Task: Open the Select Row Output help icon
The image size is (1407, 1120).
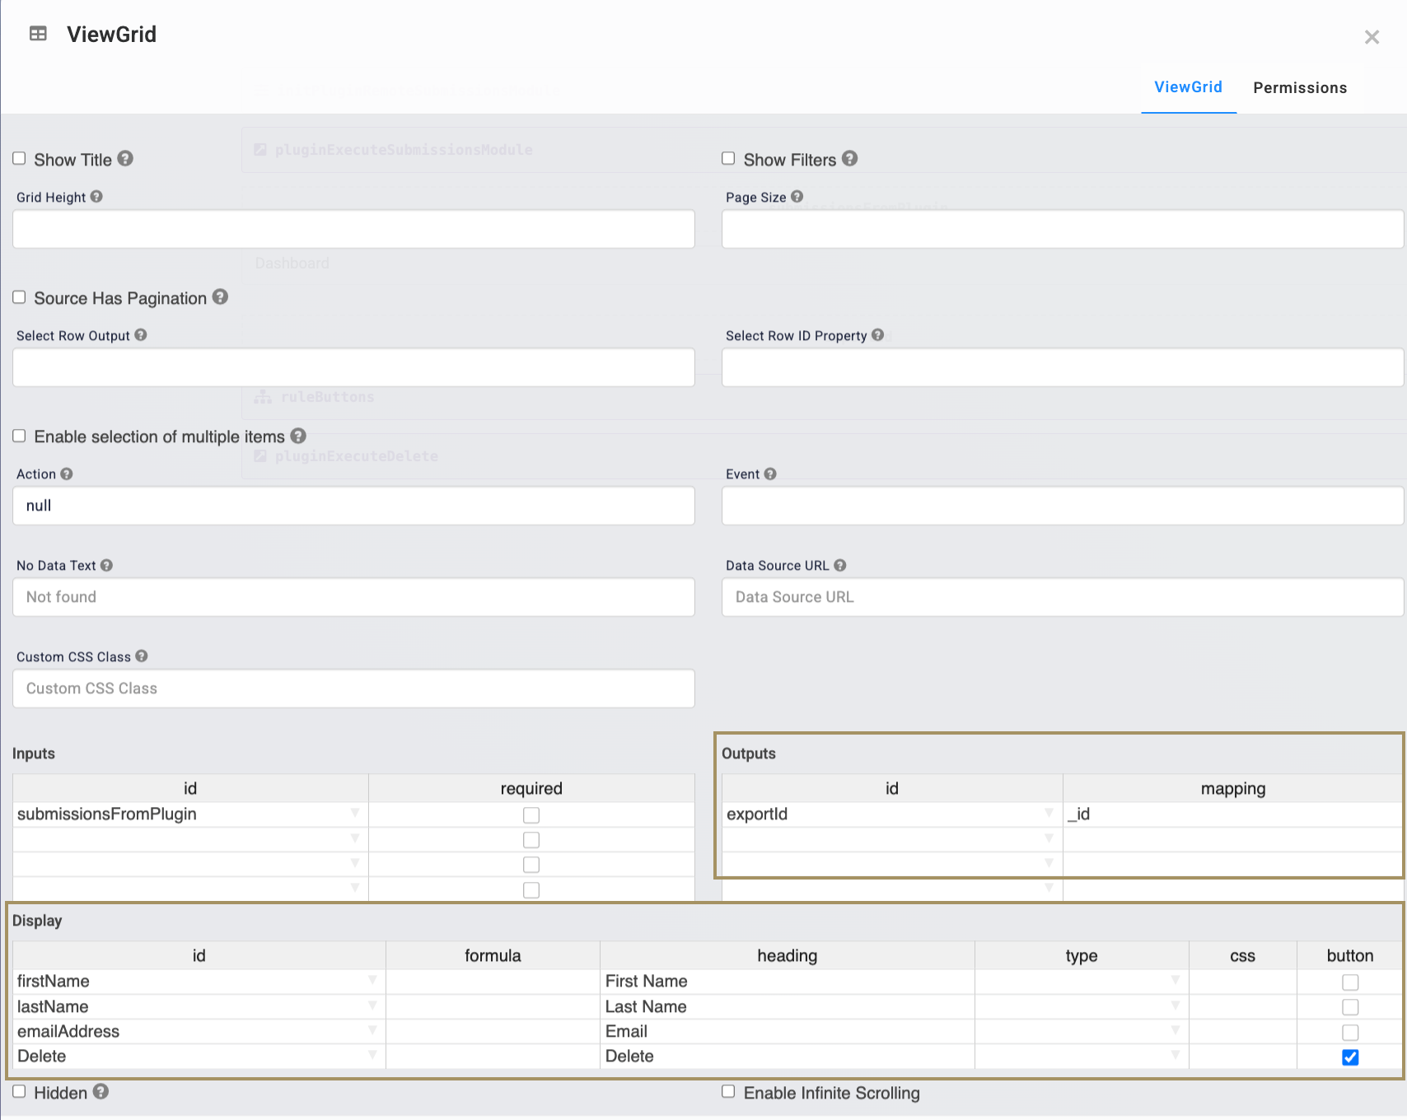Action: click(141, 335)
